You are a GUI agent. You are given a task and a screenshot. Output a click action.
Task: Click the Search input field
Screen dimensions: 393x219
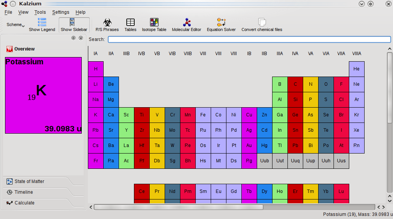249,39
